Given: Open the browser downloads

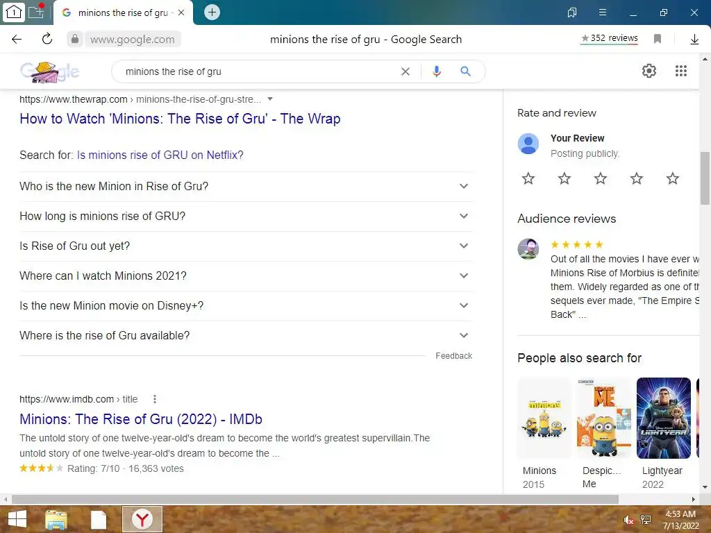Looking at the screenshot, I should click(x=694, y=40).
